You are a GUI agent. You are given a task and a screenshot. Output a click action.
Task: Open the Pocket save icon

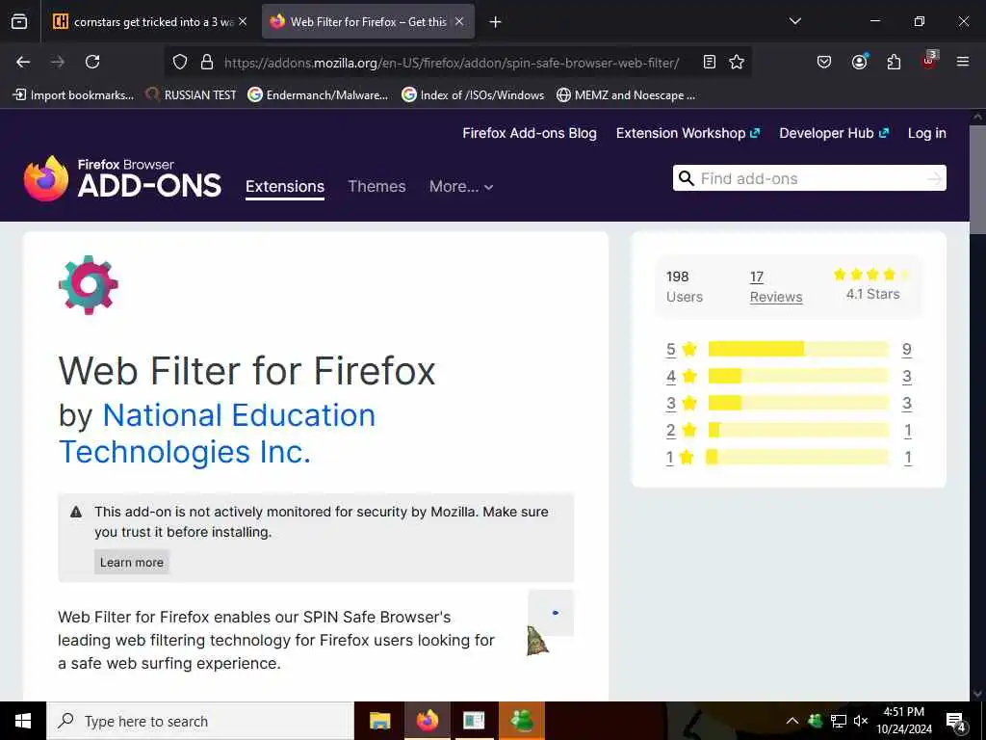824,62
